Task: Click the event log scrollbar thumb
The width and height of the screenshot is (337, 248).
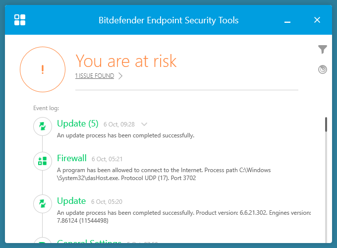Action: 326,124
